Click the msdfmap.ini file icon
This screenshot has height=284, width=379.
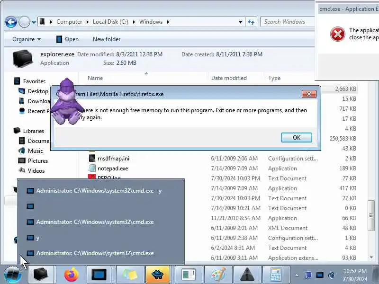[x=92, y=159]
